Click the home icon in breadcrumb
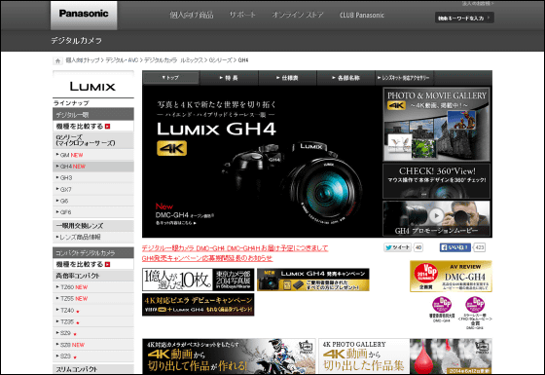545x375 pixels. point(57,60)
